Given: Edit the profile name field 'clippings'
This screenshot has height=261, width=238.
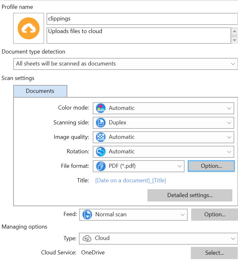Looking at the screenshot, I should (142, 19).
